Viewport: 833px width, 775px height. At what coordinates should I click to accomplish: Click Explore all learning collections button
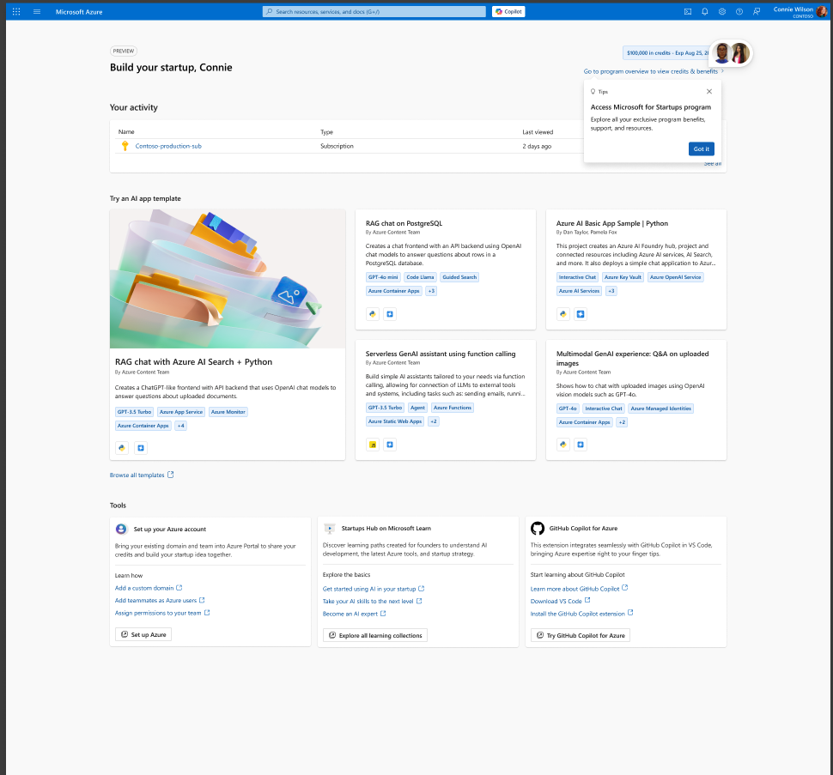coord(375,635)
